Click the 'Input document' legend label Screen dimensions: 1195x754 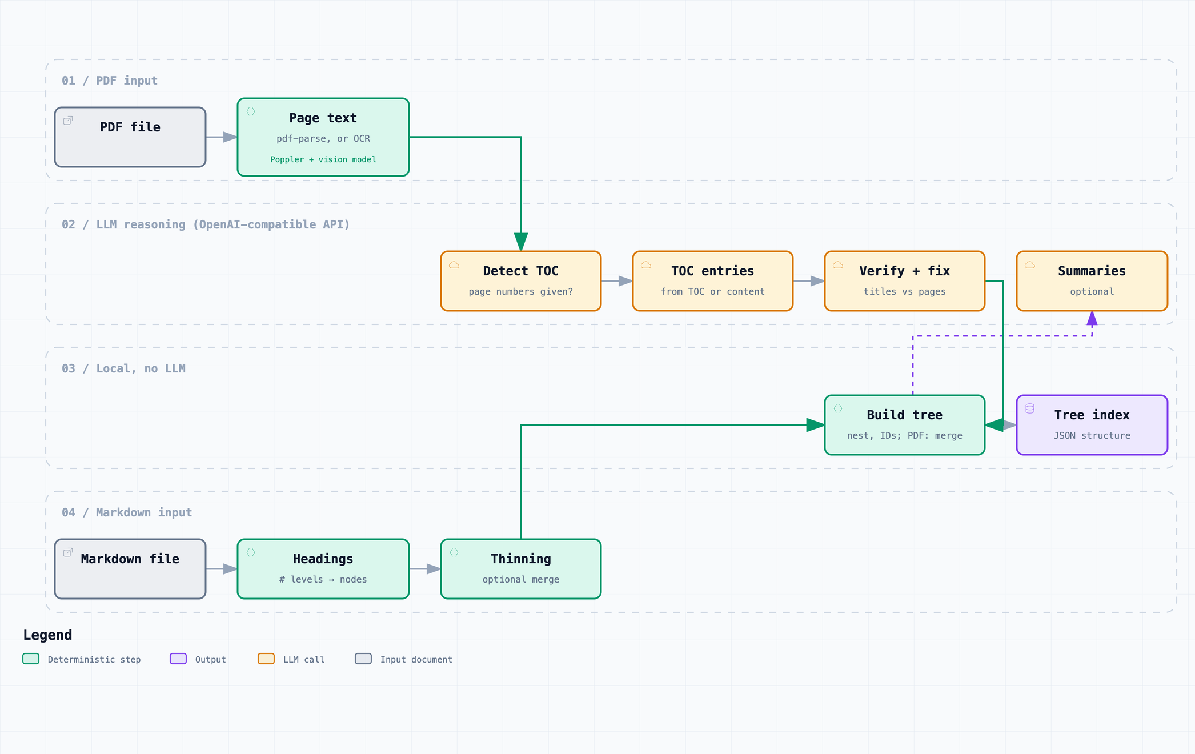tap(416, 659)
